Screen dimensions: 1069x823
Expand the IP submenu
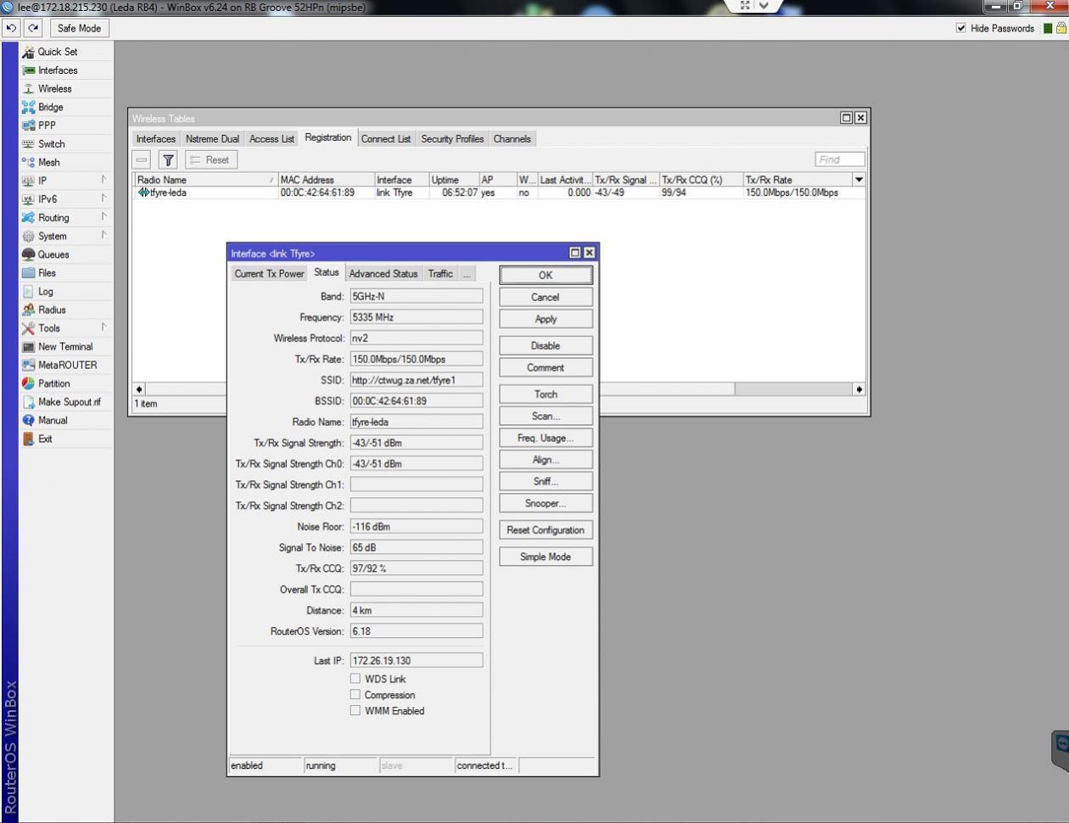coord(42,181)
